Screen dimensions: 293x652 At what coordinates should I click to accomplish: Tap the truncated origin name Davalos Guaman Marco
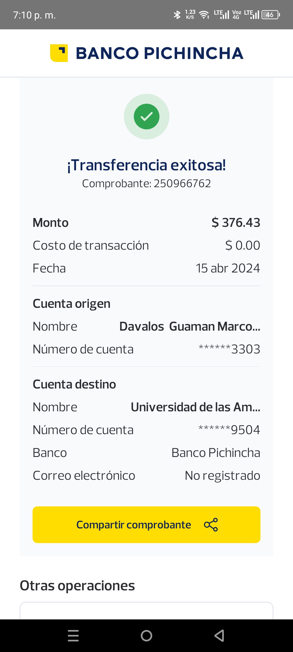(190, 326)
